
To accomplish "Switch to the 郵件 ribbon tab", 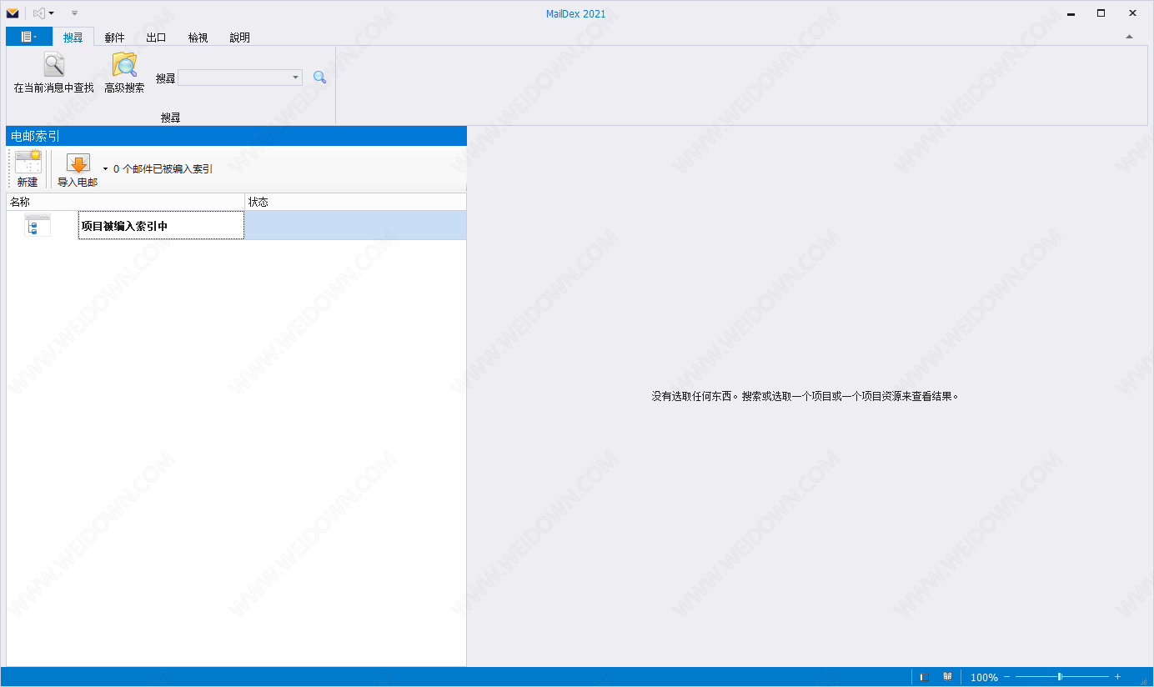I will pyautogui.click(x=114, y=38).
